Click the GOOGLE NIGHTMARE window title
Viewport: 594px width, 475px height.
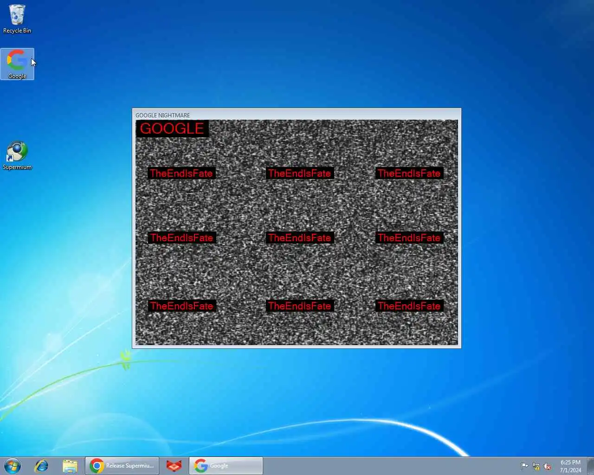(162, 115)
